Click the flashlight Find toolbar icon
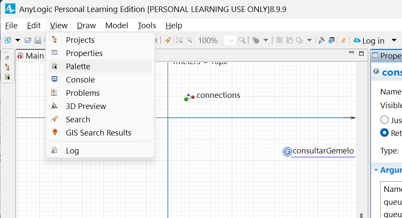This screenshot has width=402, height=218. coord(168,40)
